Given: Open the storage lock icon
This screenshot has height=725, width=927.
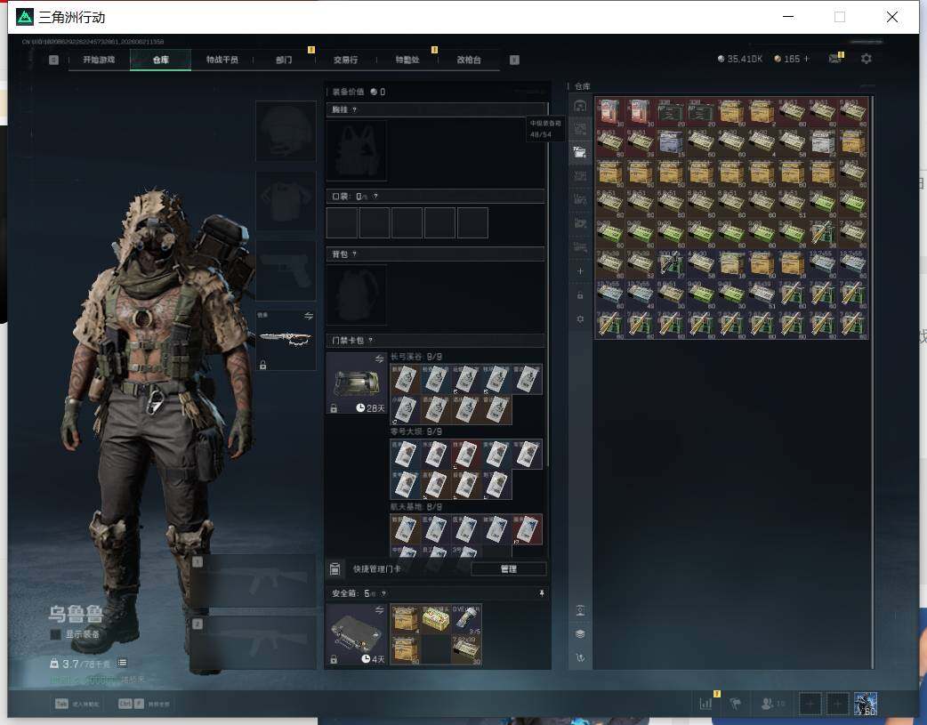Looking at the screenshot, I should (580, 295).
